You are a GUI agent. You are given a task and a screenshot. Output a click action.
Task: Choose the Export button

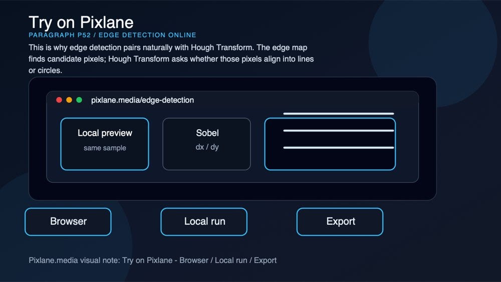coord(340,221)
